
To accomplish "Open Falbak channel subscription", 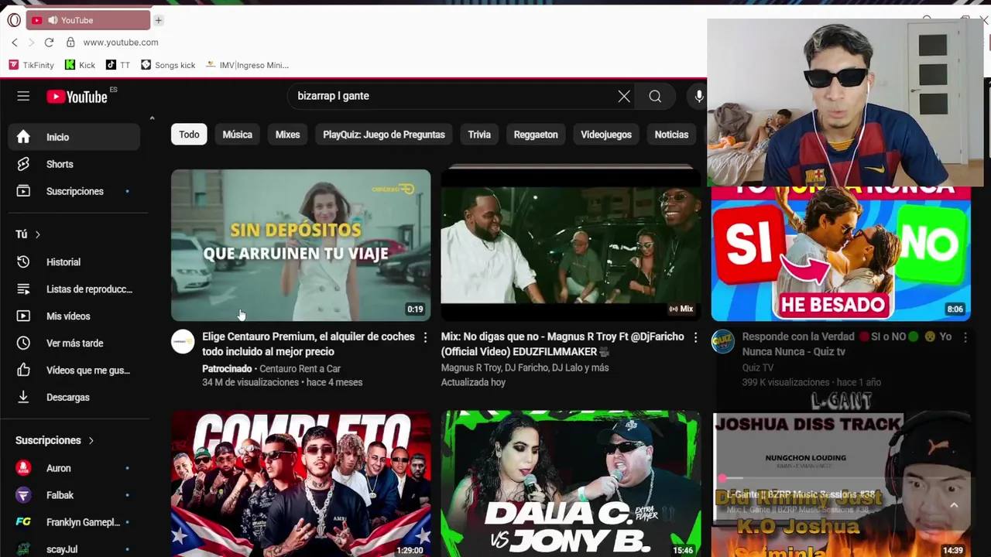I will 74,495.
